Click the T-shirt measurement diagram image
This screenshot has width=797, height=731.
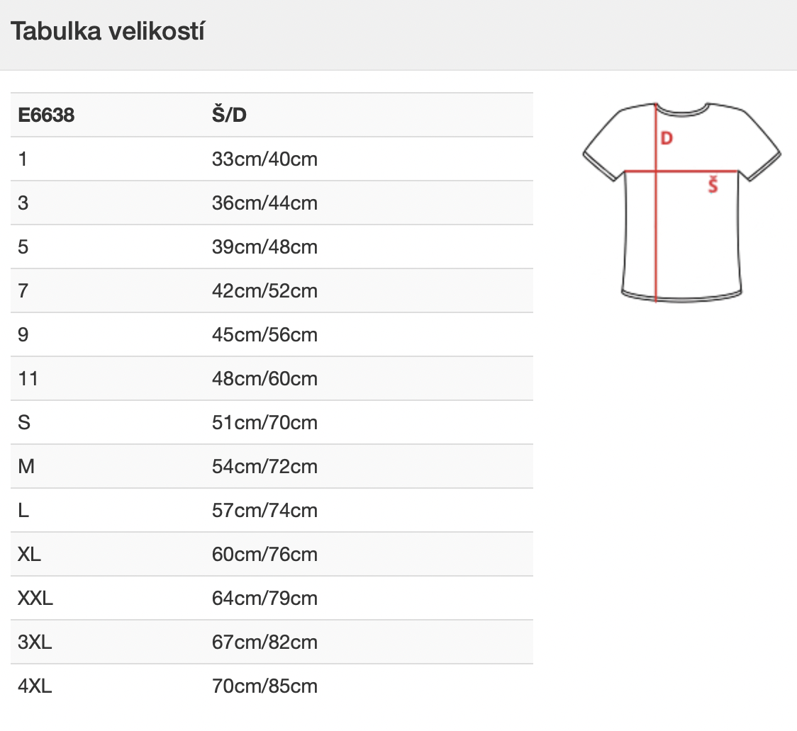[681, 203]
